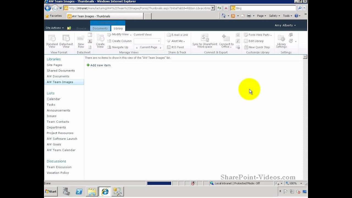Open the Shared Documents library
Viewport: 352px width, 198px height.
61,71
